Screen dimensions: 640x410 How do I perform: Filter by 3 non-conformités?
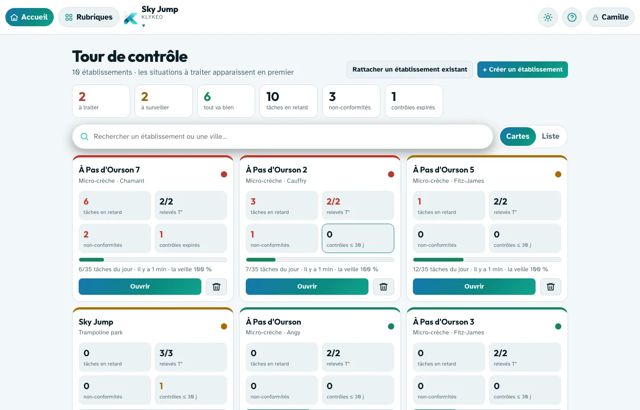pyautogui.click(x=351, y=101)
